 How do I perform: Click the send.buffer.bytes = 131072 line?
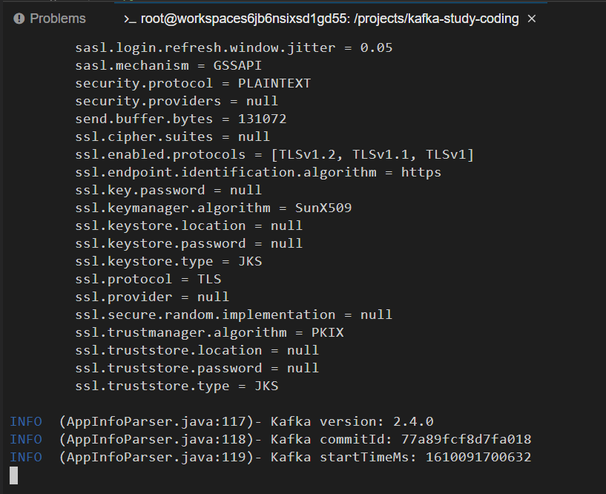pyautogui.click(x=181, y=119)
